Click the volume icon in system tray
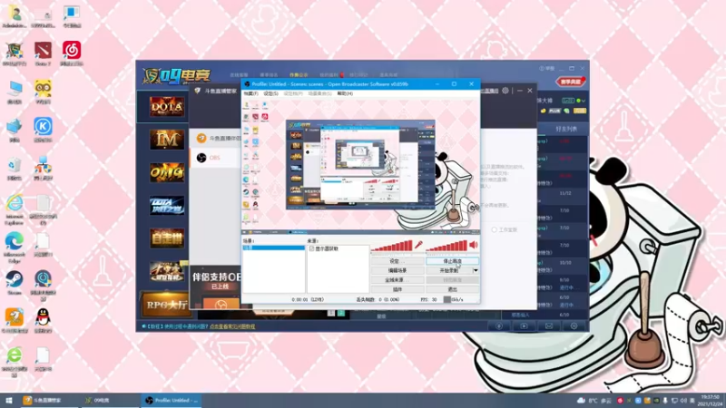The height and width of the screenshot is (408, 726). [683, 401]
